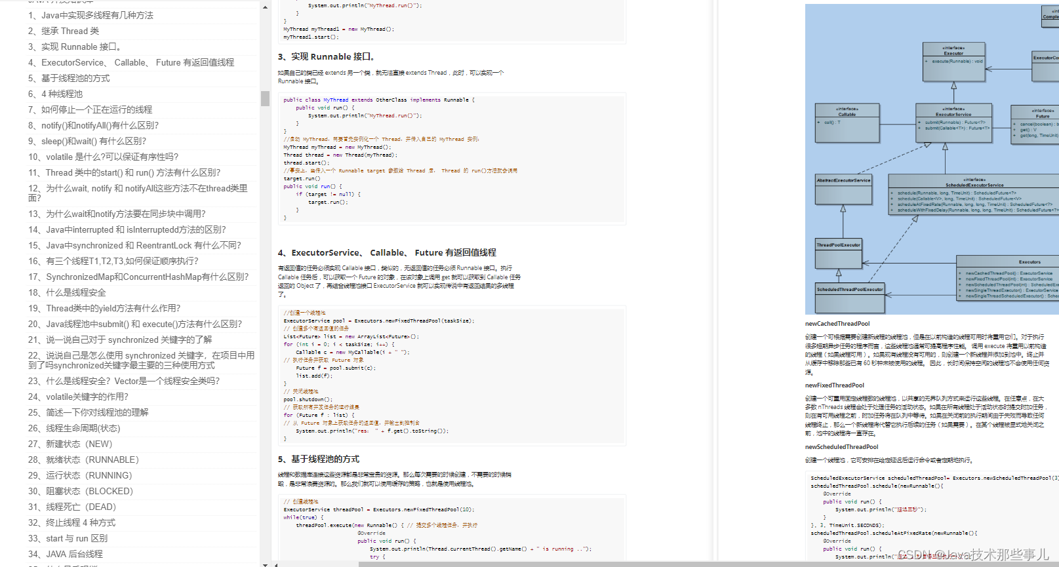This screenshot has width=1059, height=567.
Task: Click '27、新建状态(NEW)' outline entry
Action: (x=70, y=444)
